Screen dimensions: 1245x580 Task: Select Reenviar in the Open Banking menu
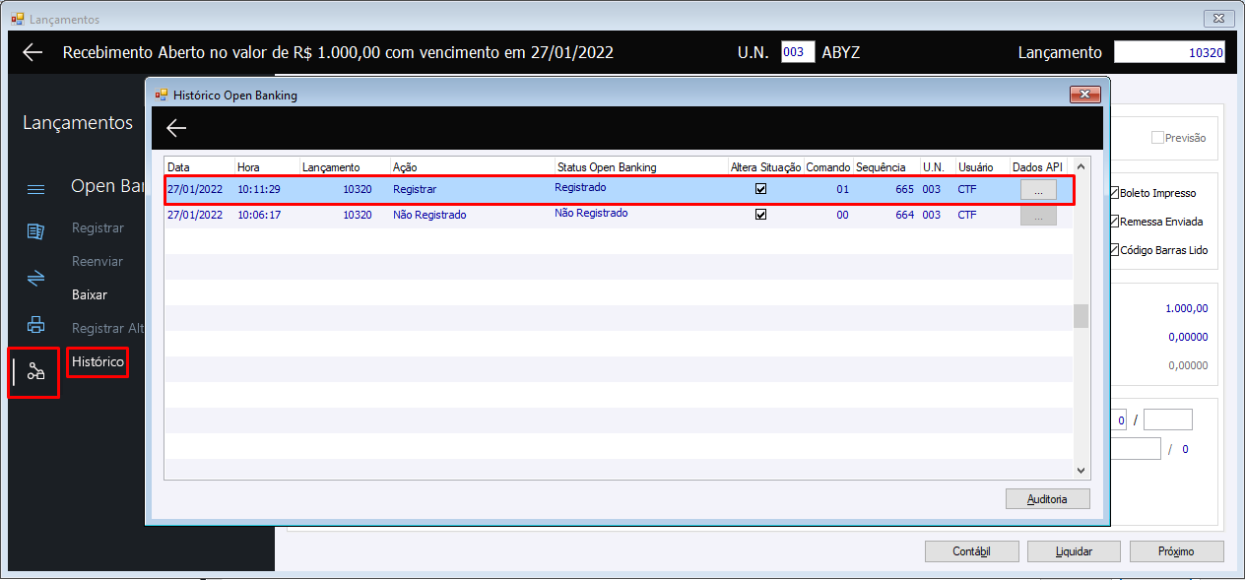coord(98,261)
